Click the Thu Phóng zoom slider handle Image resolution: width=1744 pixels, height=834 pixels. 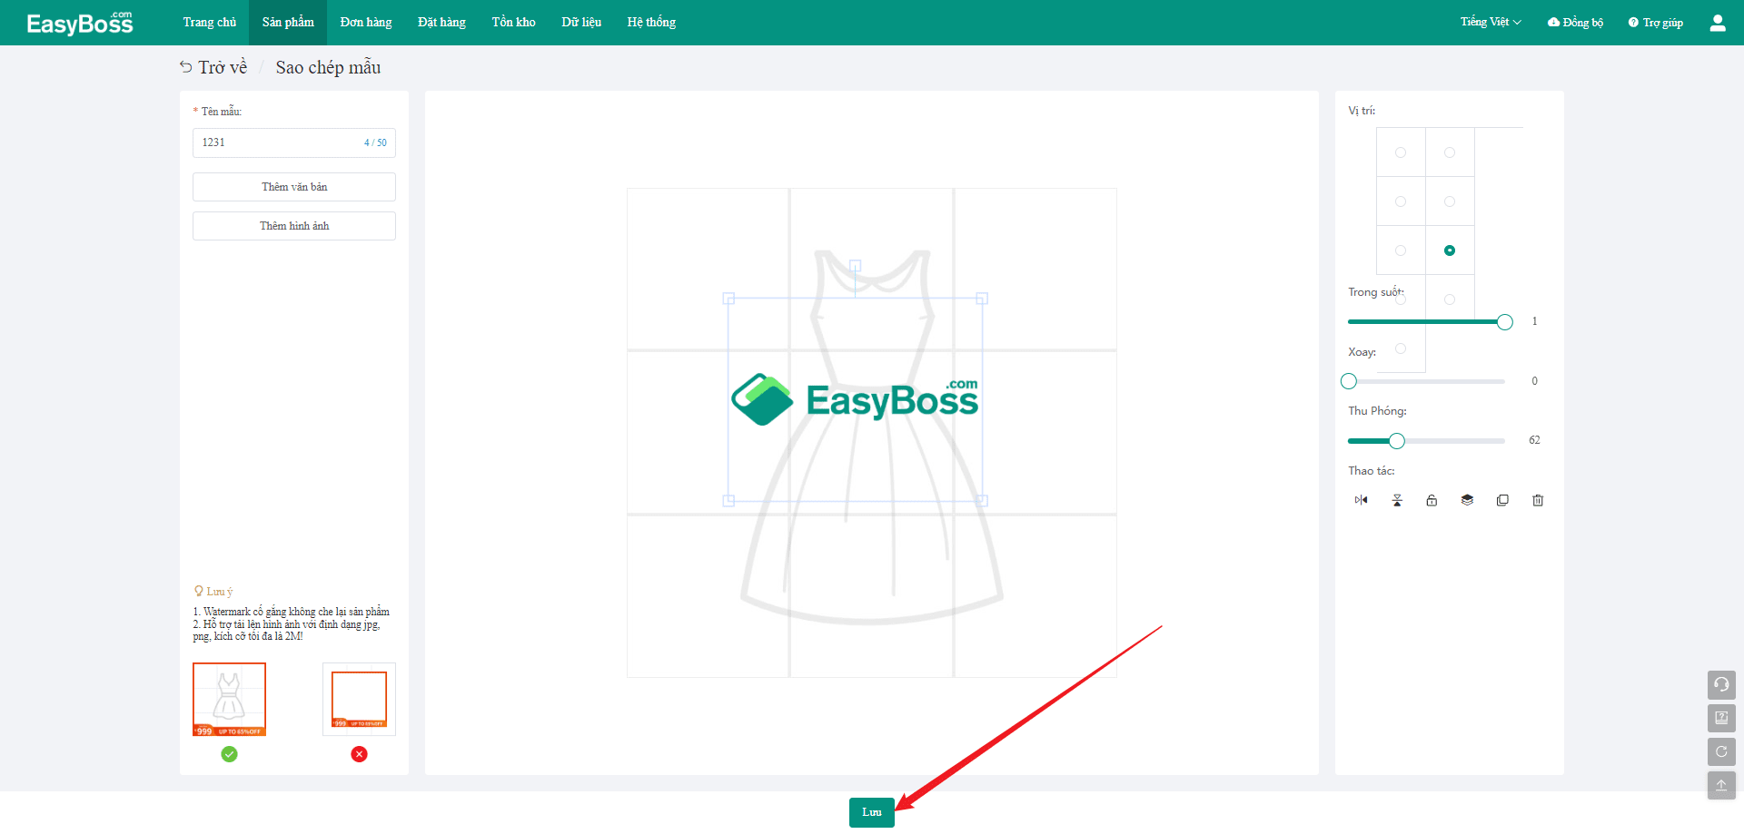[x=1397, y=441]
